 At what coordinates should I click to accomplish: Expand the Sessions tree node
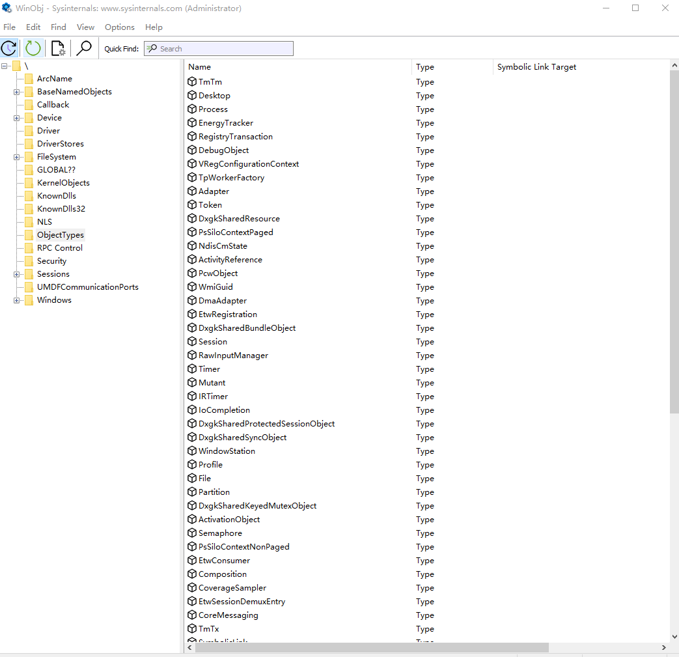16,274
